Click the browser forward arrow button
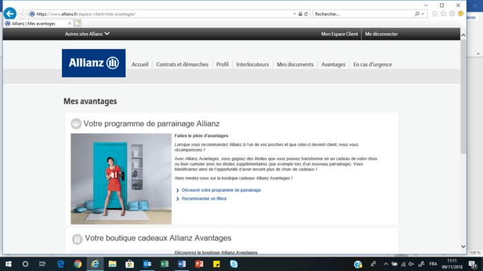The width and height of the screenshot is (483, 271). (22, 14)
